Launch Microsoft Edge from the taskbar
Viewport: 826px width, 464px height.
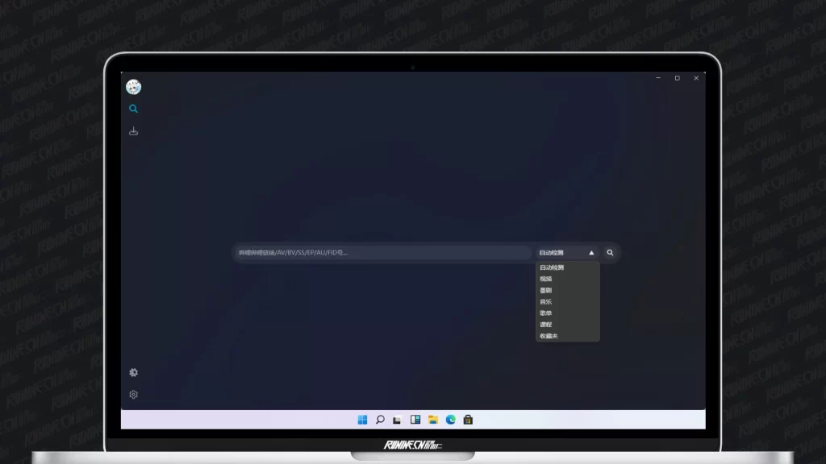click(451, 420)
